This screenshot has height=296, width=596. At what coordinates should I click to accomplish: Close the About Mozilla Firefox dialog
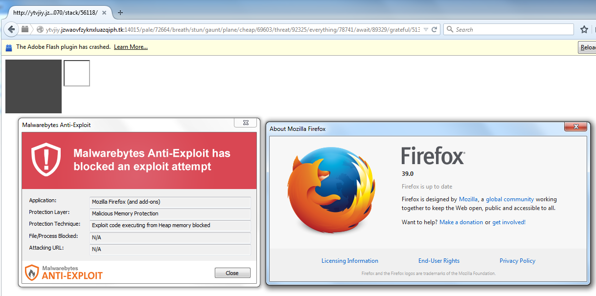pos(575,127)
